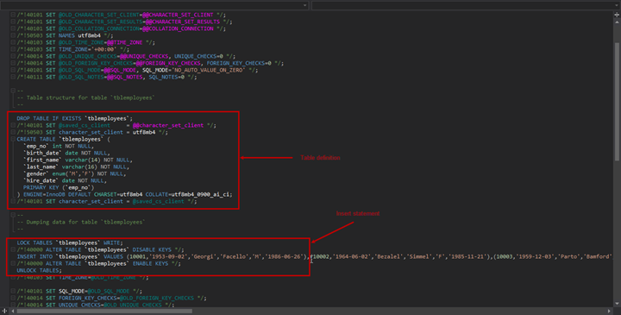Collapse the DISABLE KEYS comment line
The width and height of the screenshot is (621, 315).
click(x=13, y=249)
